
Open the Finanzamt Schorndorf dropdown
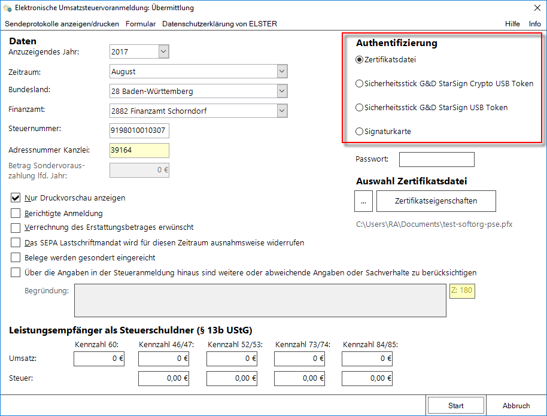point(282,111)
